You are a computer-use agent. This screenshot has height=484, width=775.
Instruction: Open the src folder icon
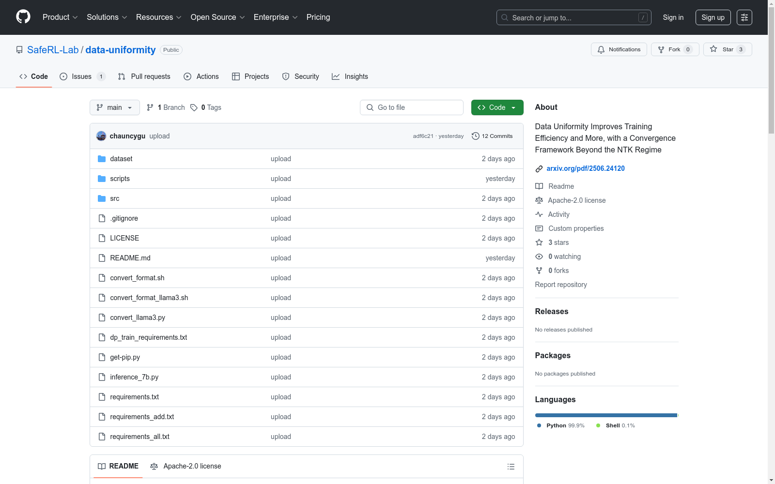pos(102,198)
